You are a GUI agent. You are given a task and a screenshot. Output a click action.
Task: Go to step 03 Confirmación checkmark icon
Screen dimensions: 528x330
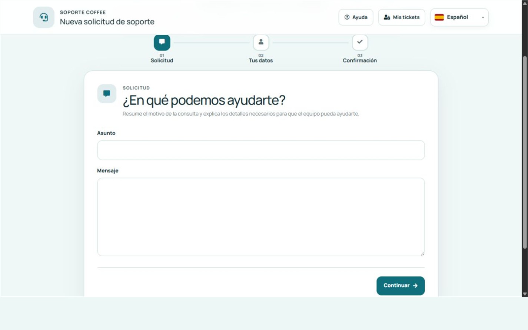coord(360,42)
